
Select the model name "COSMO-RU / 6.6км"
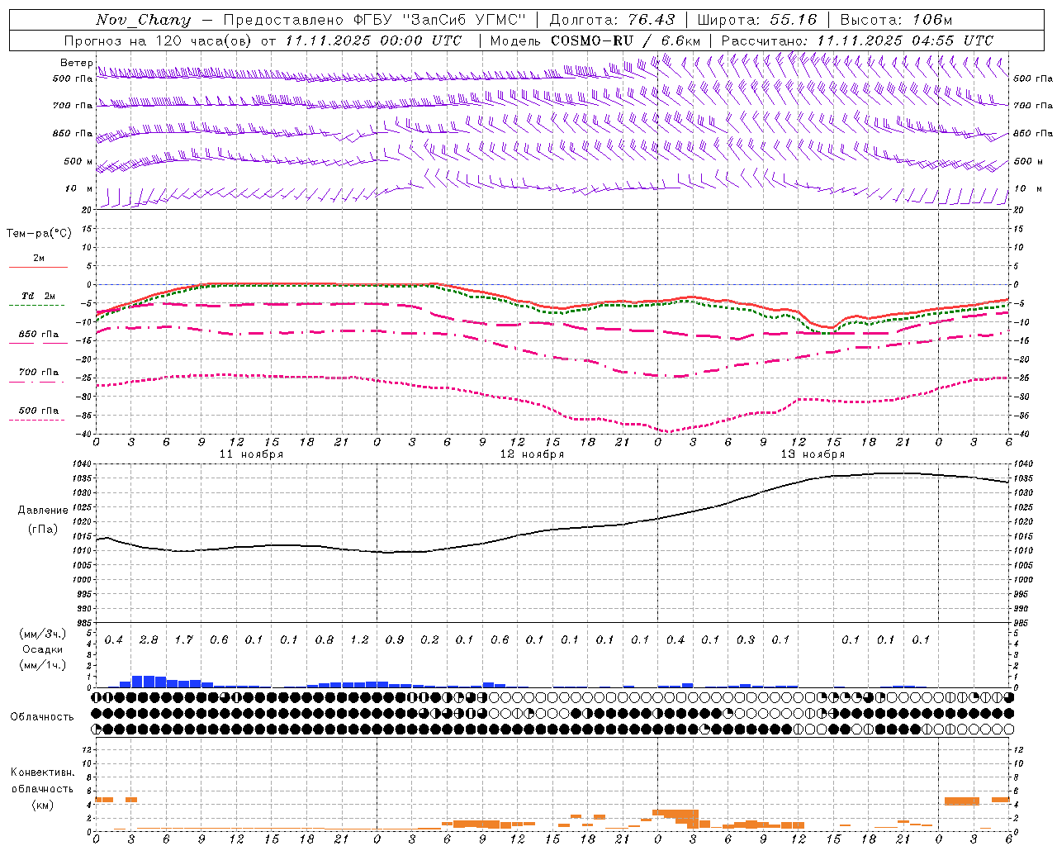[626, 40]
